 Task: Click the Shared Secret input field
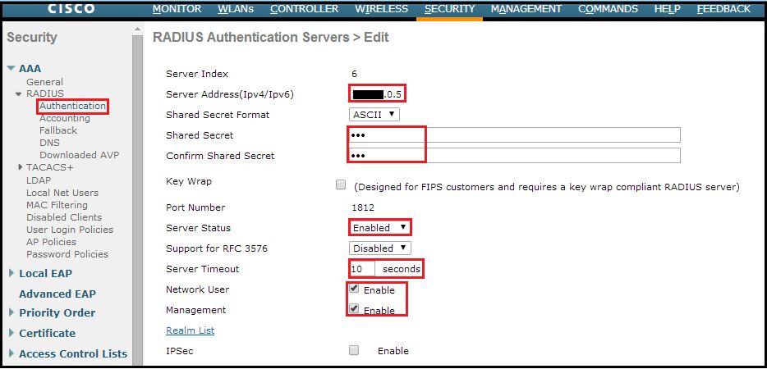[514, 135]
